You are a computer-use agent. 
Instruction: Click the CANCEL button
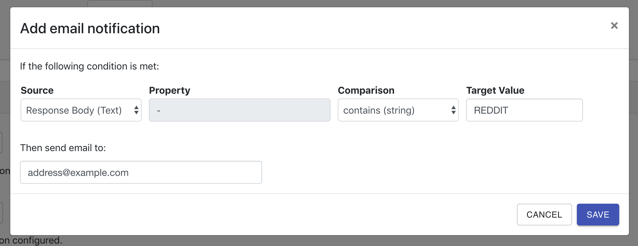(544, 215)
